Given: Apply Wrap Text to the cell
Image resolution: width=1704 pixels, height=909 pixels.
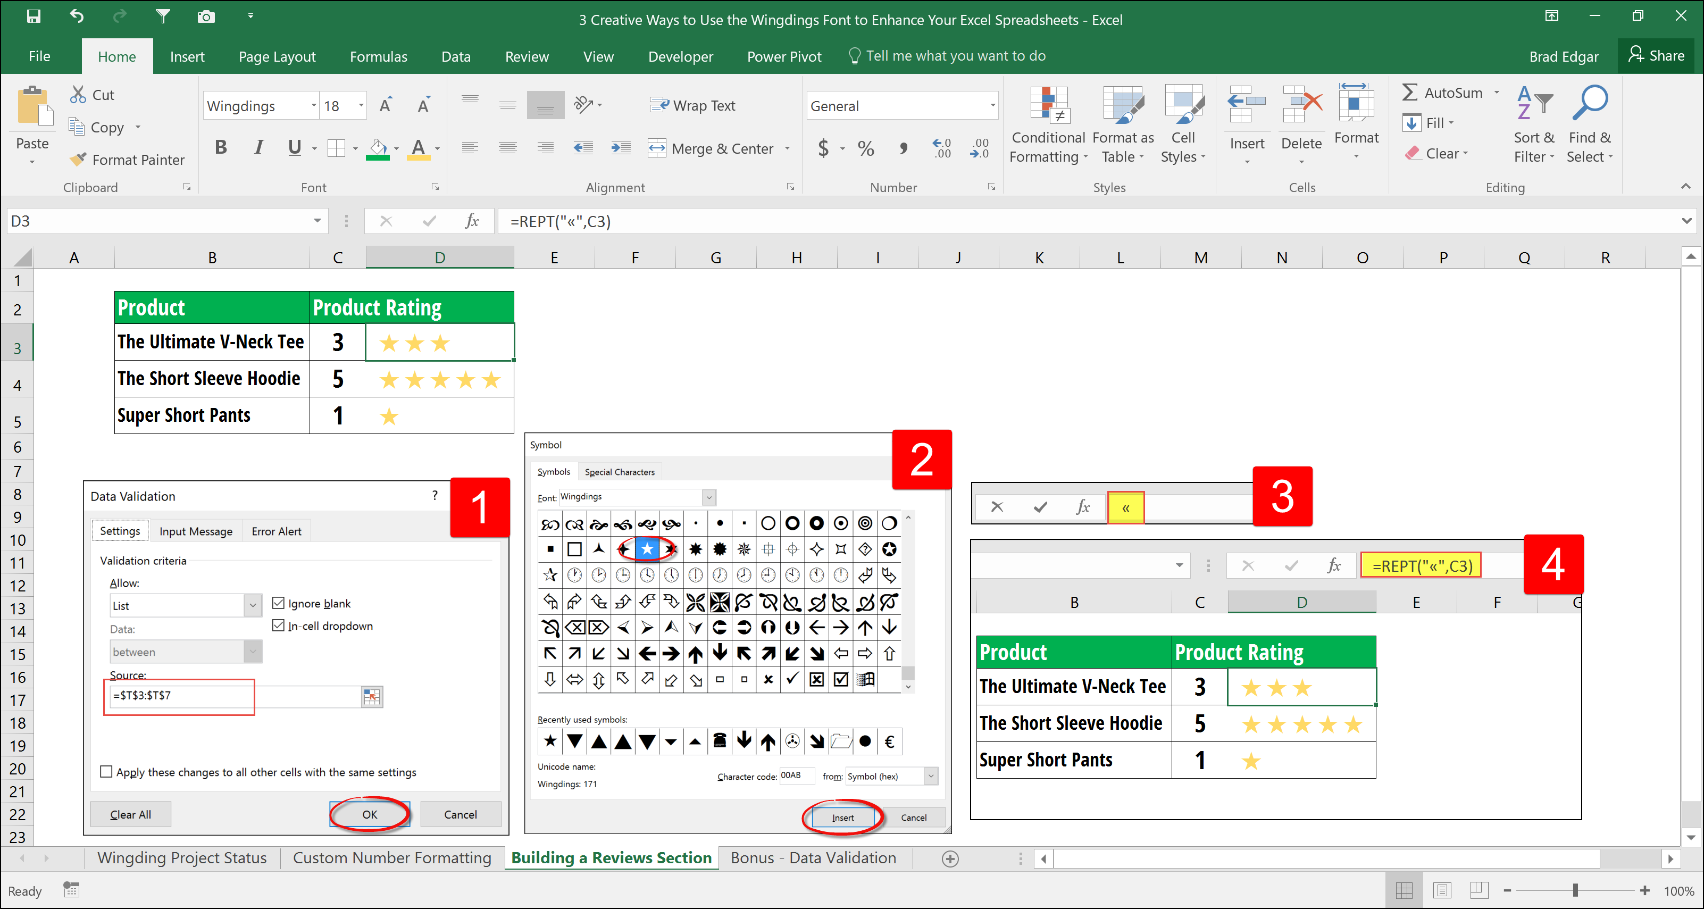Looking at the screenshot, I should pos(691,105).
